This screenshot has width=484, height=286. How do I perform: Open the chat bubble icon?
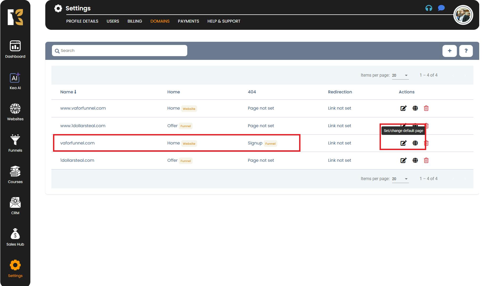click(x=441, y=8)
